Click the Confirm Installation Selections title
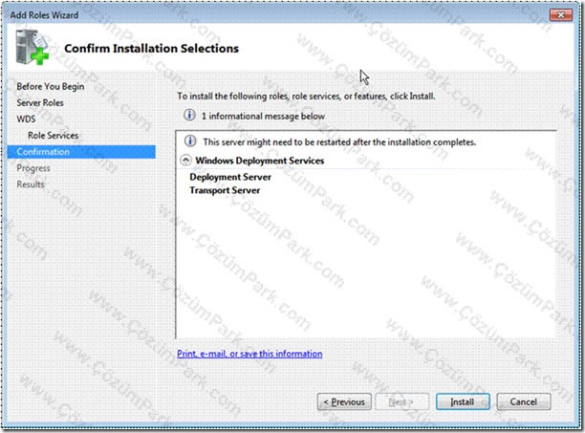Viewport: 585px width, 433px height. click(x=151, y=49)
